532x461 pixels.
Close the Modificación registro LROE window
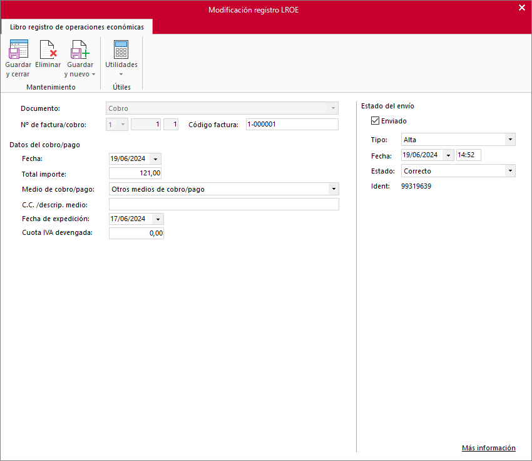coord(522,8)
